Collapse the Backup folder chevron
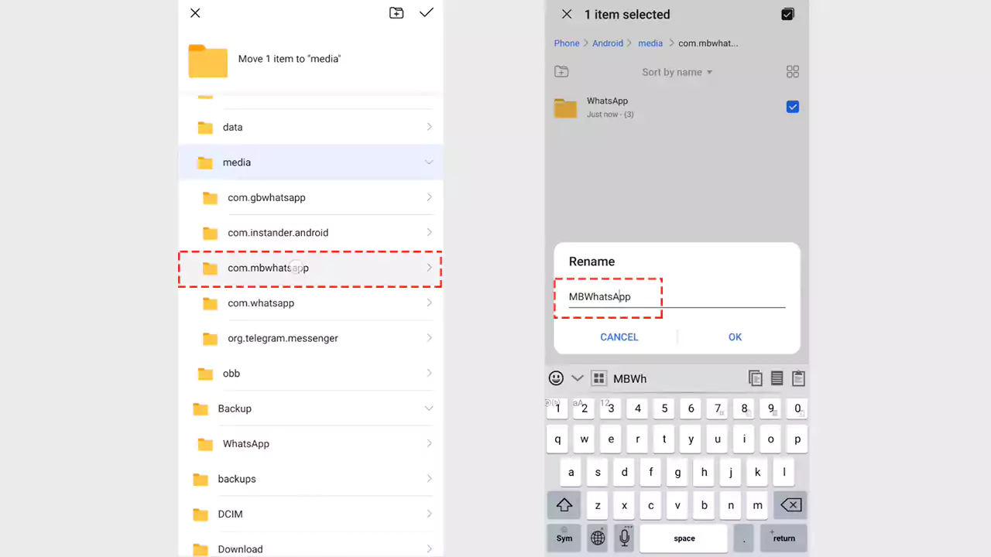 click(429, 408)
